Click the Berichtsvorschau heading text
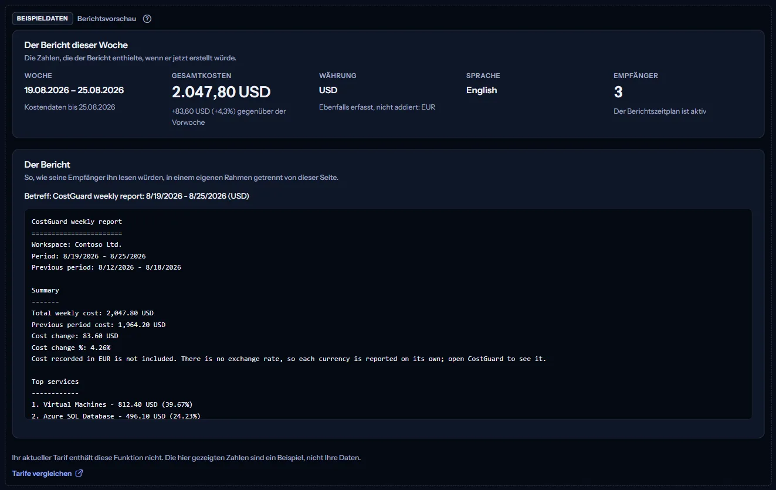This screenshot has width=776, height=490. coord(107,19)
